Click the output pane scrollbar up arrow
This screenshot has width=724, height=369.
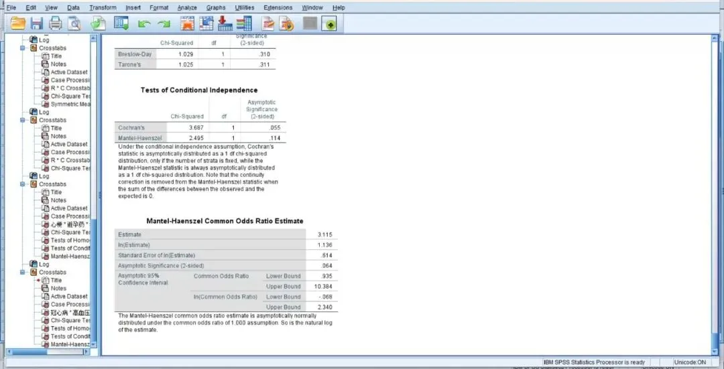click(x=715, y=38)
